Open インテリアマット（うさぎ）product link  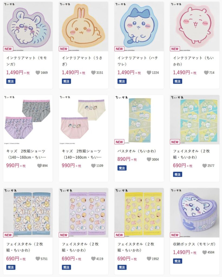click(x=82, y=61)
